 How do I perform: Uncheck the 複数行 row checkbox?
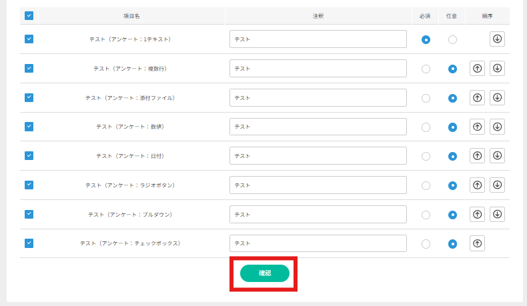pos(29,68)
